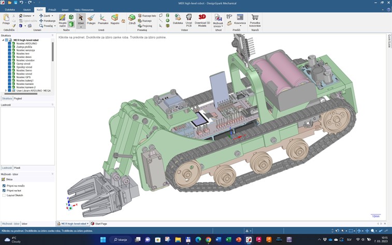Uncheck Pripni na mrežo checkbox

pyautogui.click(x=4, y=185)
